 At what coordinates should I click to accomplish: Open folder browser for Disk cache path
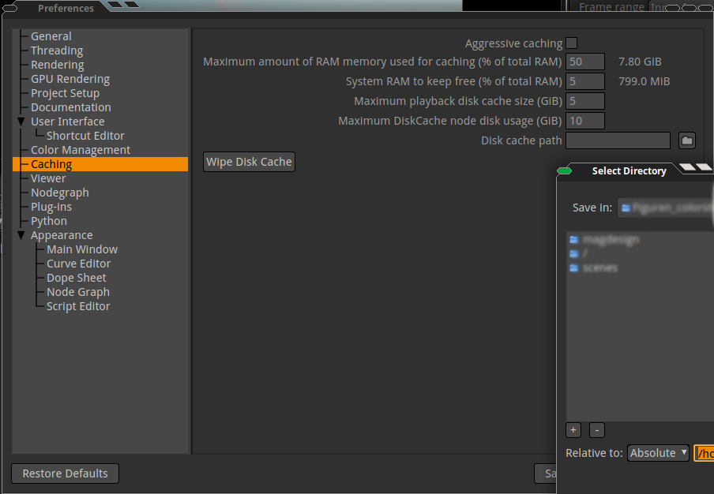pyautogui.click(x=686, y=140)
